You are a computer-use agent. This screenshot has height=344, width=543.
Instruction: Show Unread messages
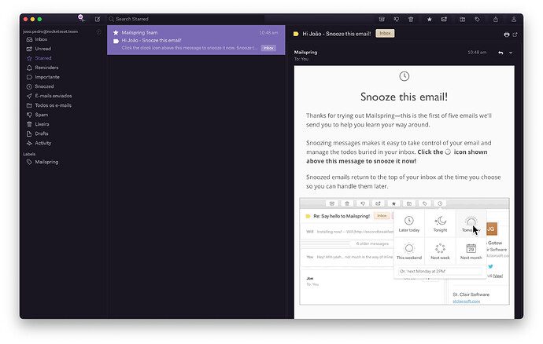click(42, 49)
